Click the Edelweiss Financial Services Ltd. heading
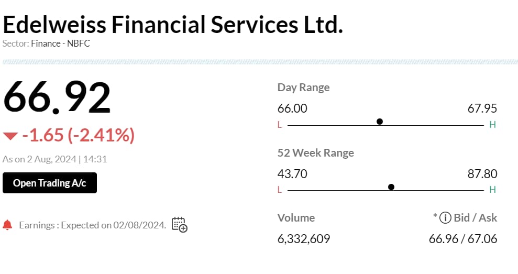518x274 pixels. 173,25
